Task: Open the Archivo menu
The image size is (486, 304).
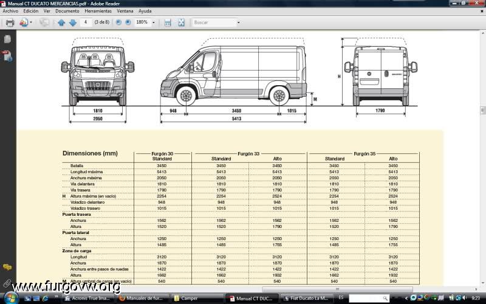Action: click(10, 11)
